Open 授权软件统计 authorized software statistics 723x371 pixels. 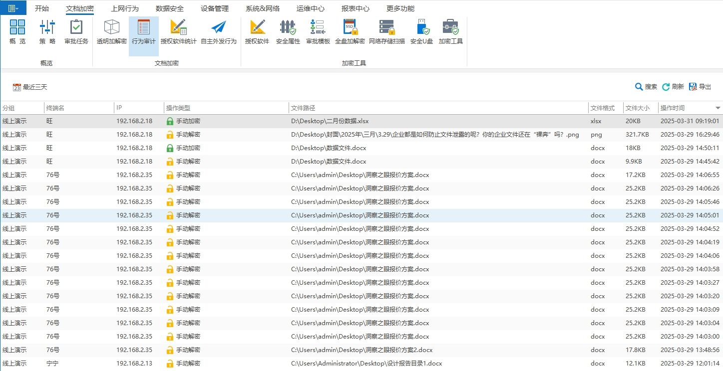point(179,31)
